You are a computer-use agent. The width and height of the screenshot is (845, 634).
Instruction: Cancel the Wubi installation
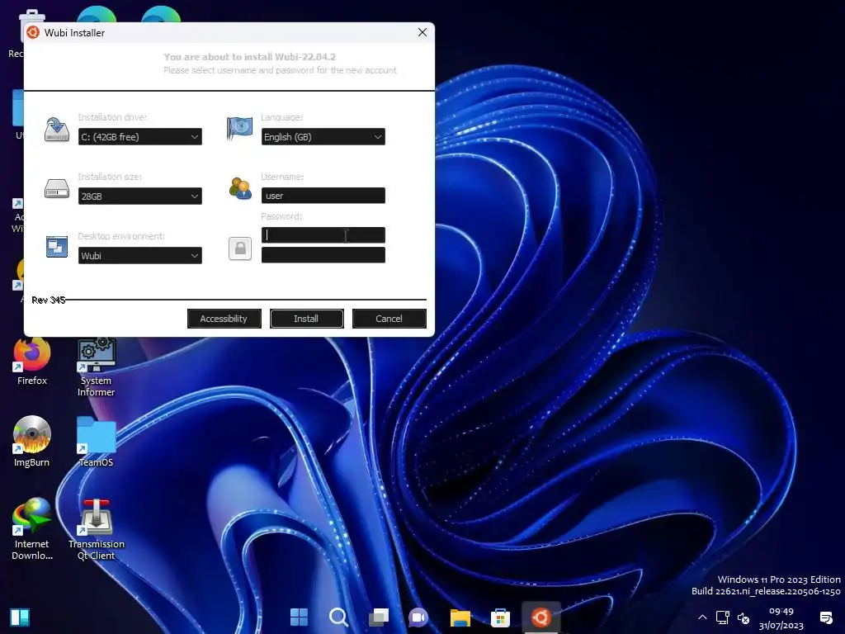[389, 319]
